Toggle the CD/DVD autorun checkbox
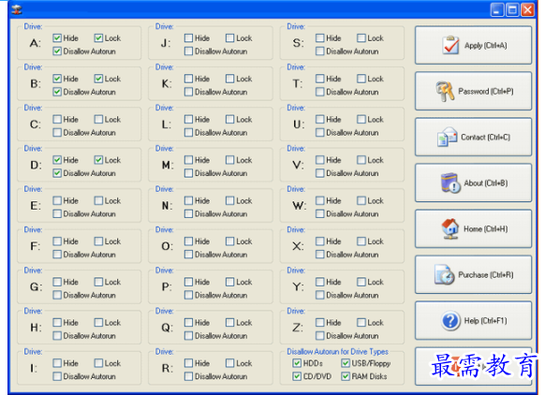This screenshot has height=395, width=545. (297, 376)
